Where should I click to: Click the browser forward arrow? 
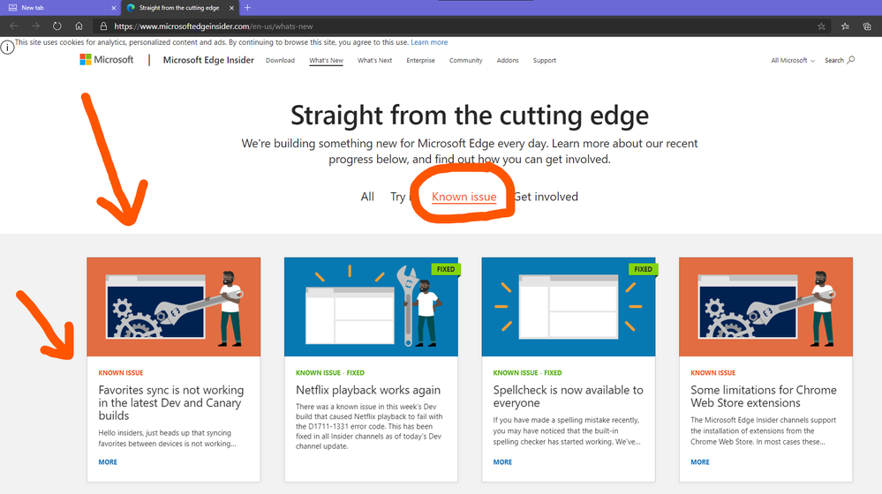coord(35,26)
